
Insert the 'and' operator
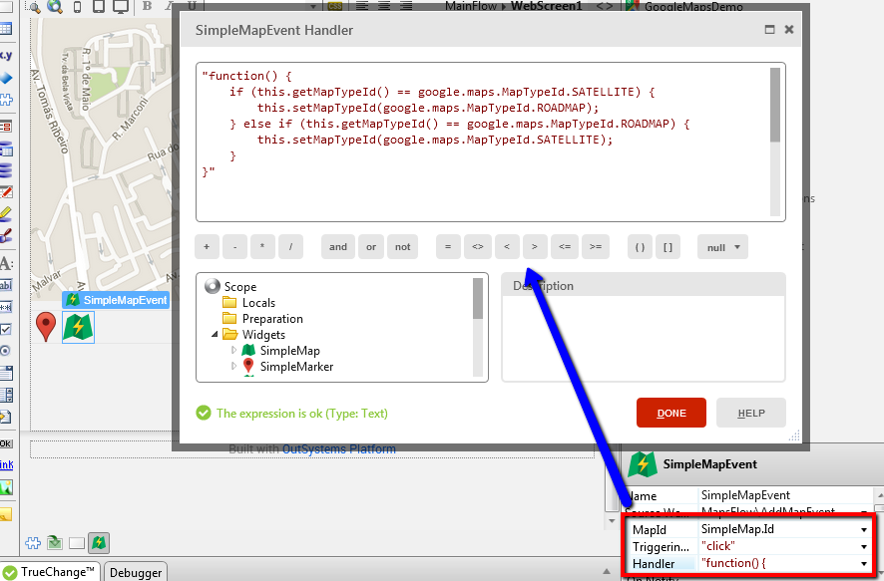point(338,247)
